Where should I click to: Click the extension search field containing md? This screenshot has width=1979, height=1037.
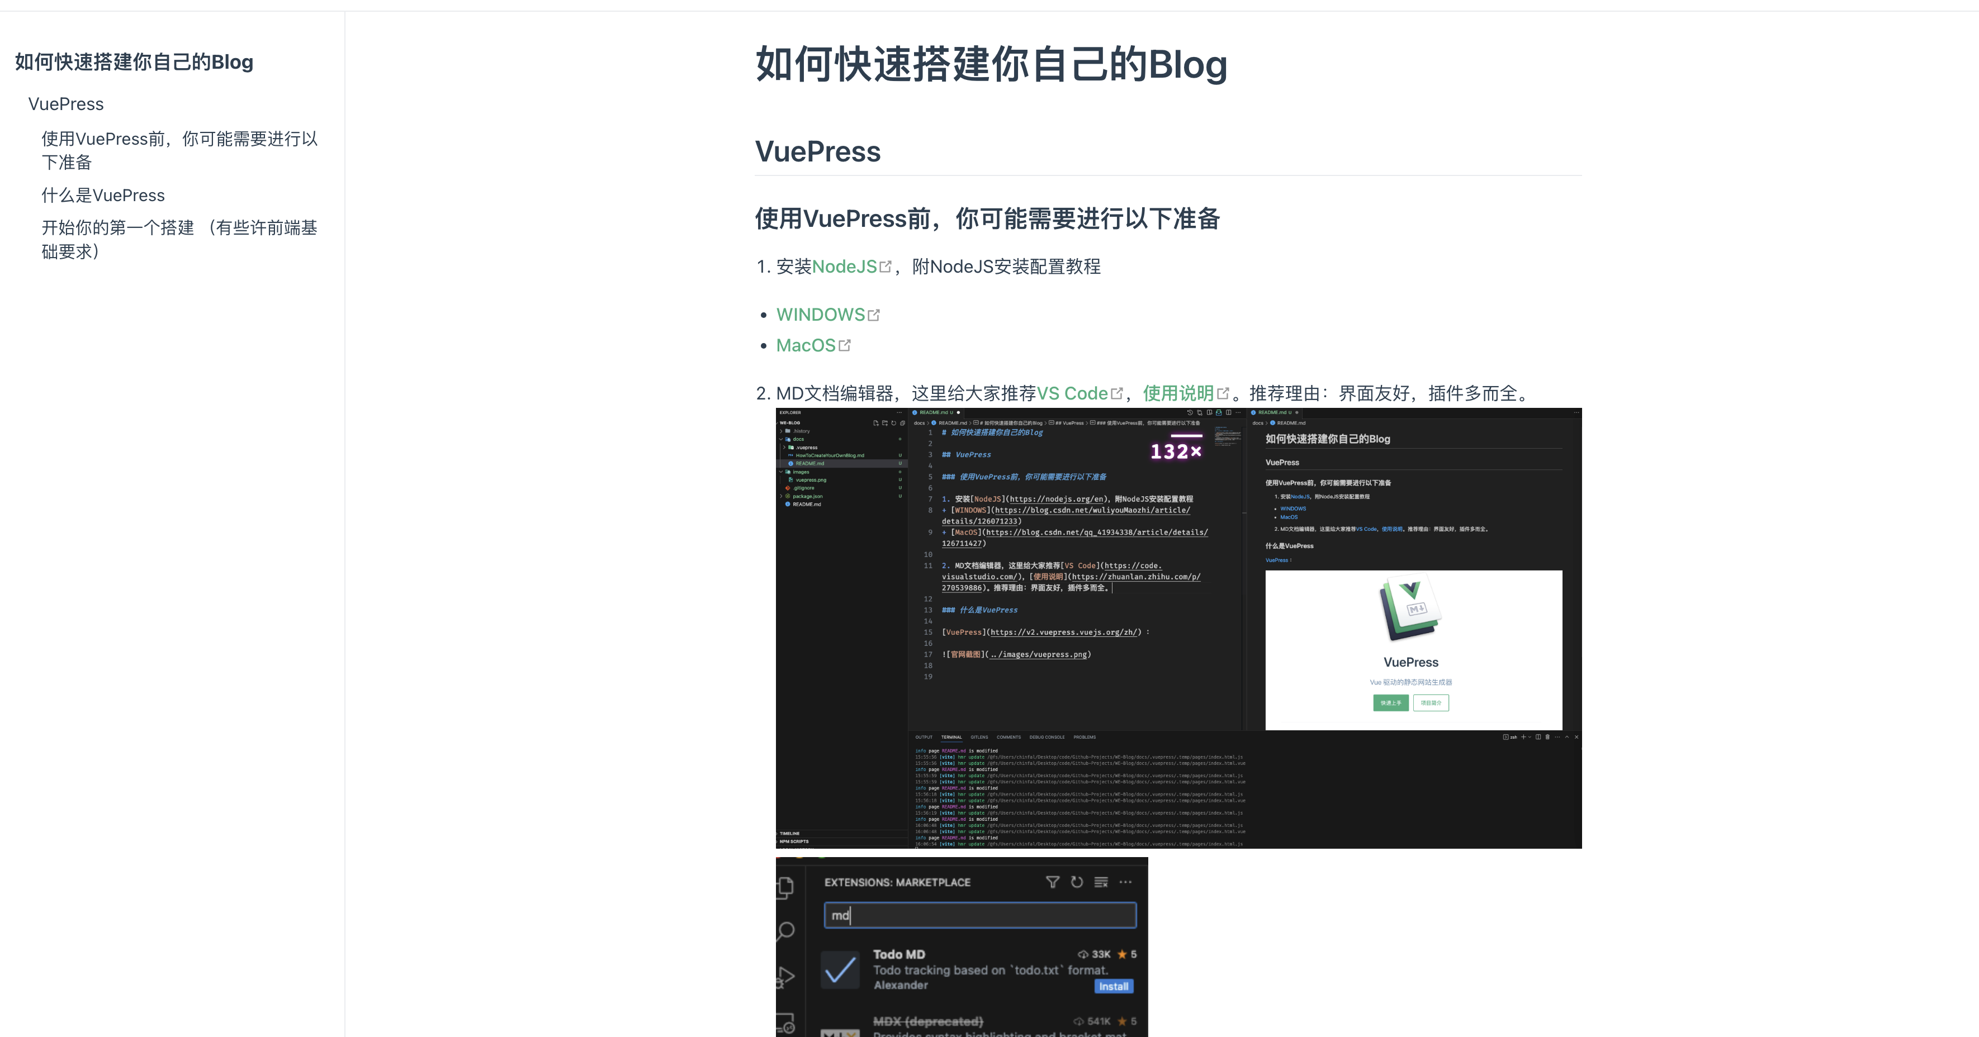pos(979,915)
